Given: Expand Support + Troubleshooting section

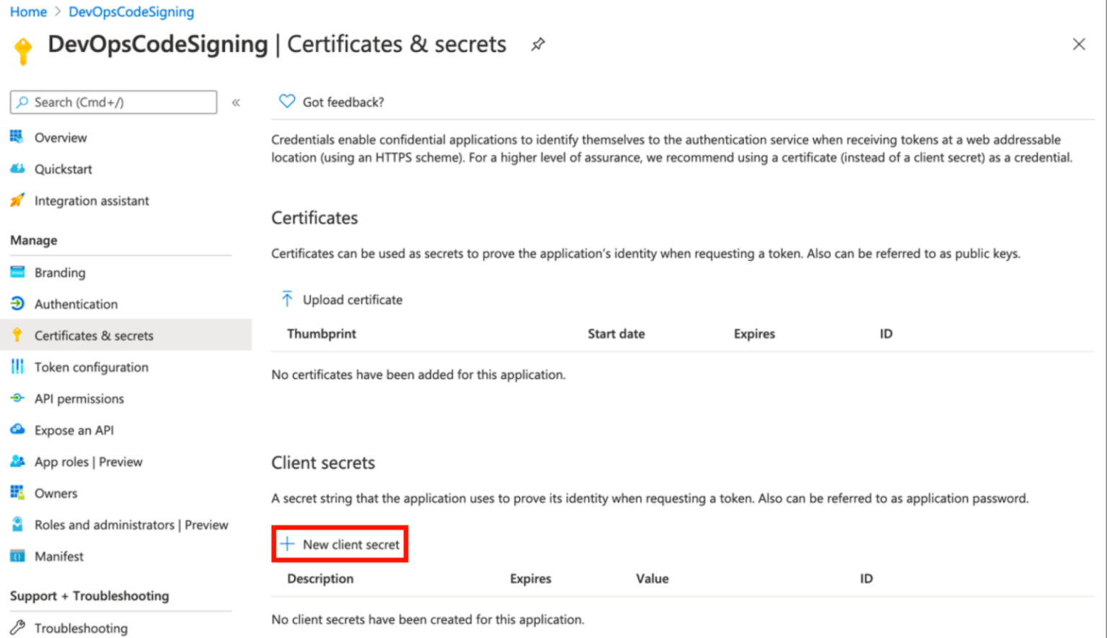Looking at the screenshot, I should [x=89, y=596].
